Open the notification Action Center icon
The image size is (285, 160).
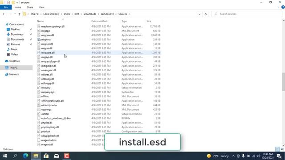tap(279, 156)
